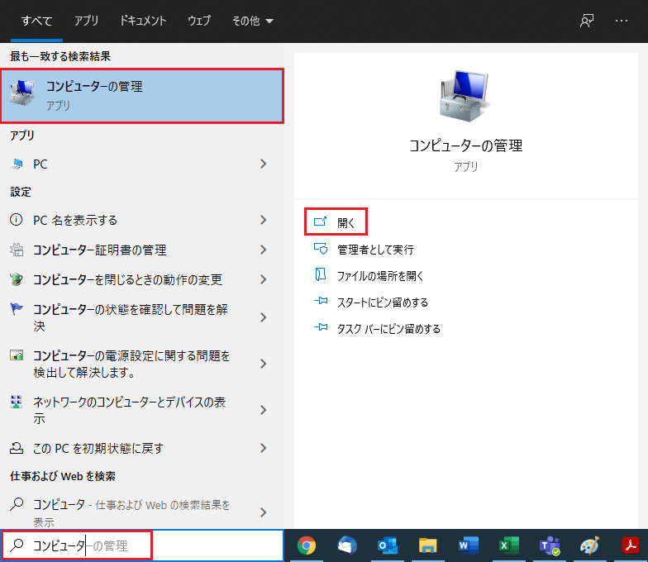
Task: Click 開く to open Computer Management
Action: coord(345,223)
